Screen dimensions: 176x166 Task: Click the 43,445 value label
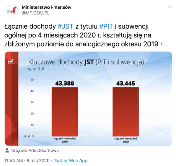tap(126, 83)
